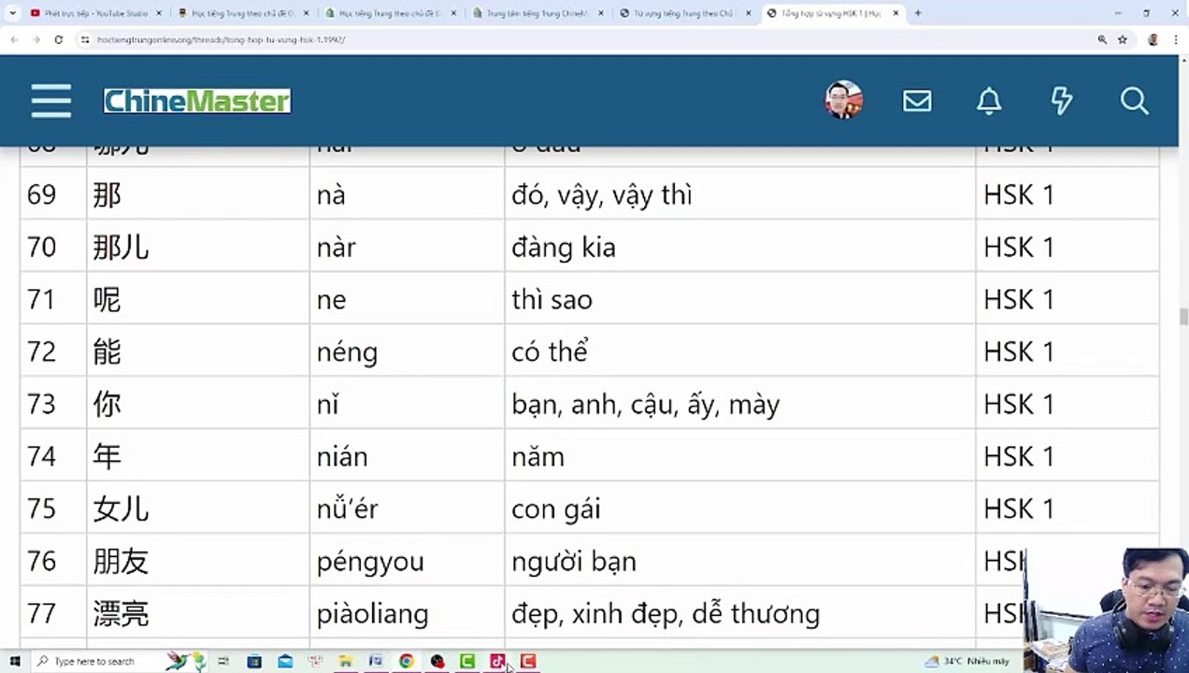Click the meaning 'thì sao'
This screenshot has width=1189, height=673.
point(552,299)
